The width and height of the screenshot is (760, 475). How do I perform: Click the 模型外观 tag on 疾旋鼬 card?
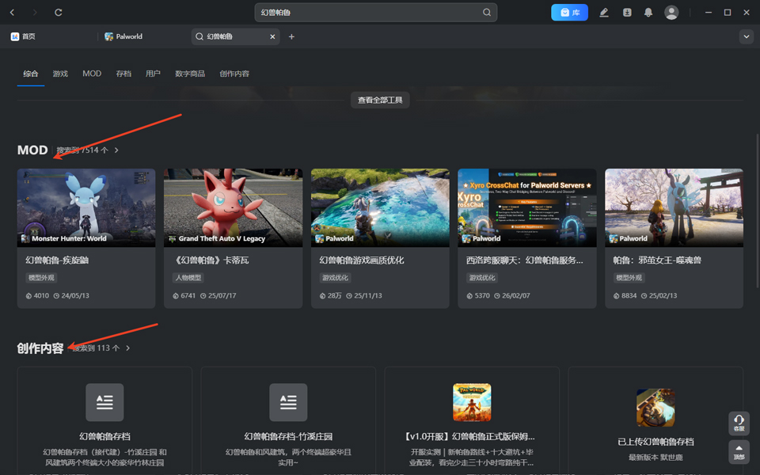[41, 278]
